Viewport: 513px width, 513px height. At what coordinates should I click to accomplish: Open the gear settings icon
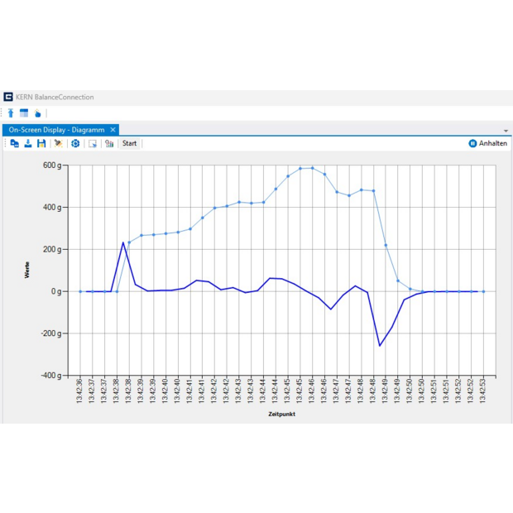pos(75,143)
